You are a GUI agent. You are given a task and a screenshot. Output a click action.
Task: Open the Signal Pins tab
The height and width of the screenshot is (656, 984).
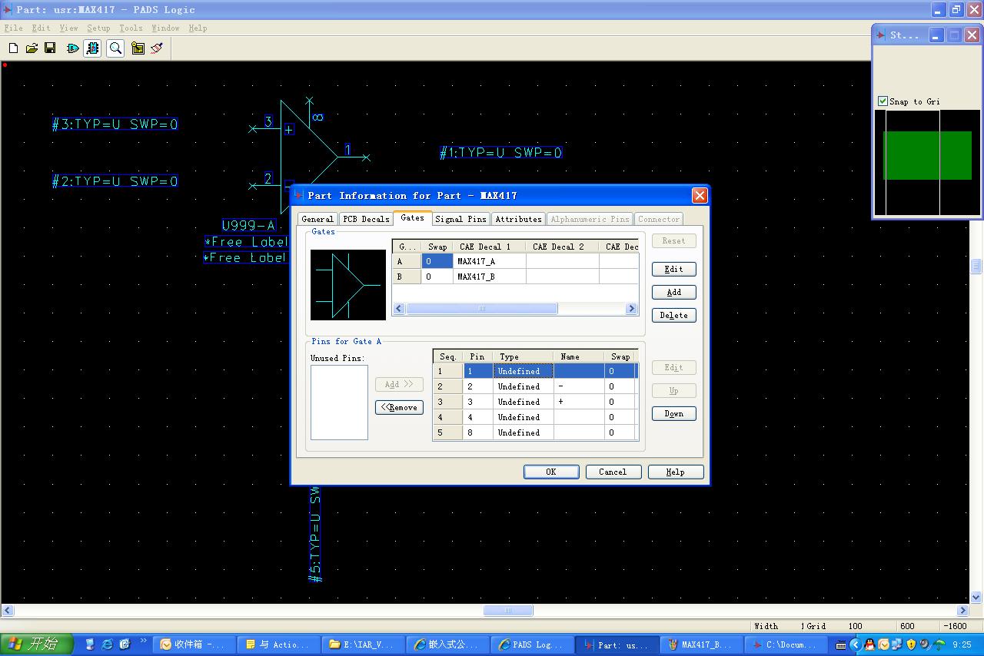pyautogui.click(x=460, y=219)
